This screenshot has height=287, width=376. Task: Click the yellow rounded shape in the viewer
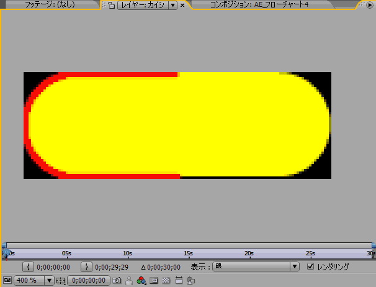179,125
